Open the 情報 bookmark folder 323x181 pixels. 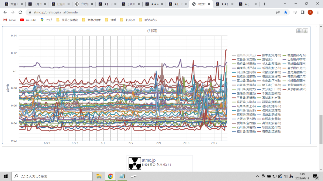(x=111, y=20)
